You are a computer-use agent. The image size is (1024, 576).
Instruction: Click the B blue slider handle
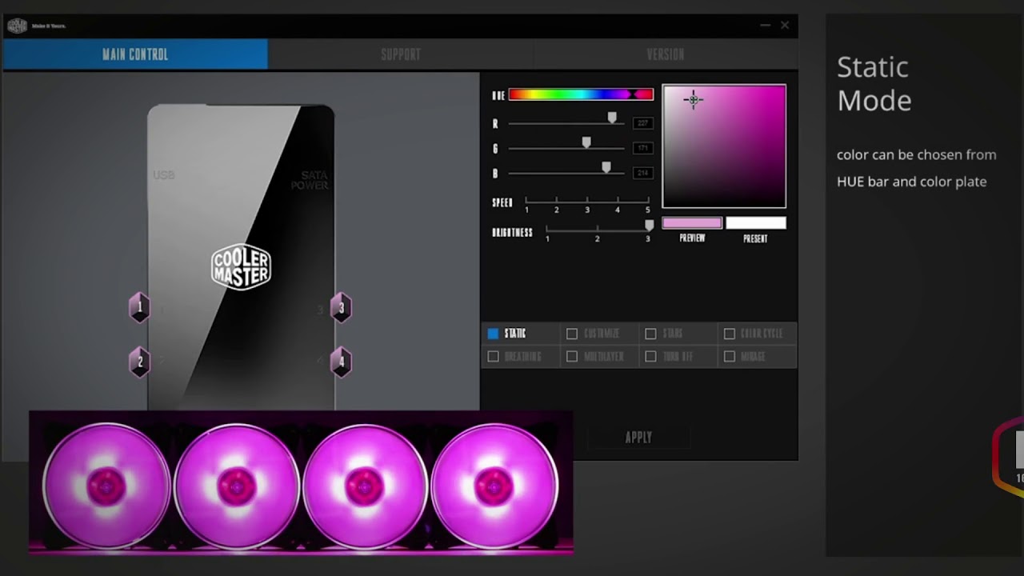[606, 167]
